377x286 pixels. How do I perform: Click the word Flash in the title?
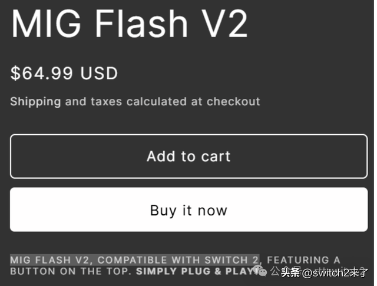tap(141, 24)
